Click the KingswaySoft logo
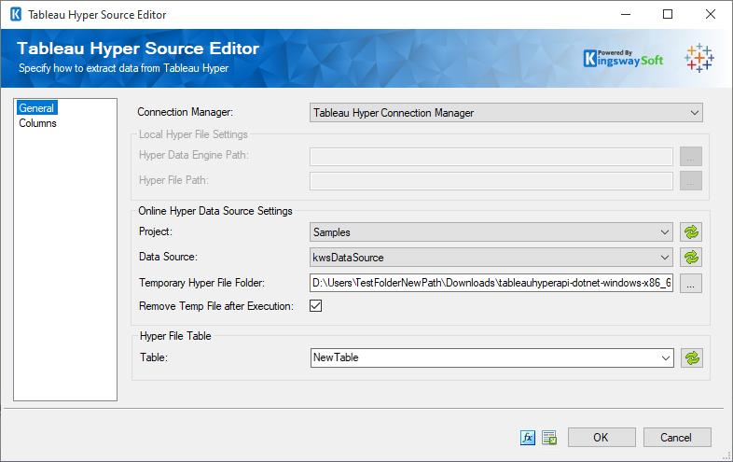Viewport: 733px width, 462px height. (x=623, y=59)
